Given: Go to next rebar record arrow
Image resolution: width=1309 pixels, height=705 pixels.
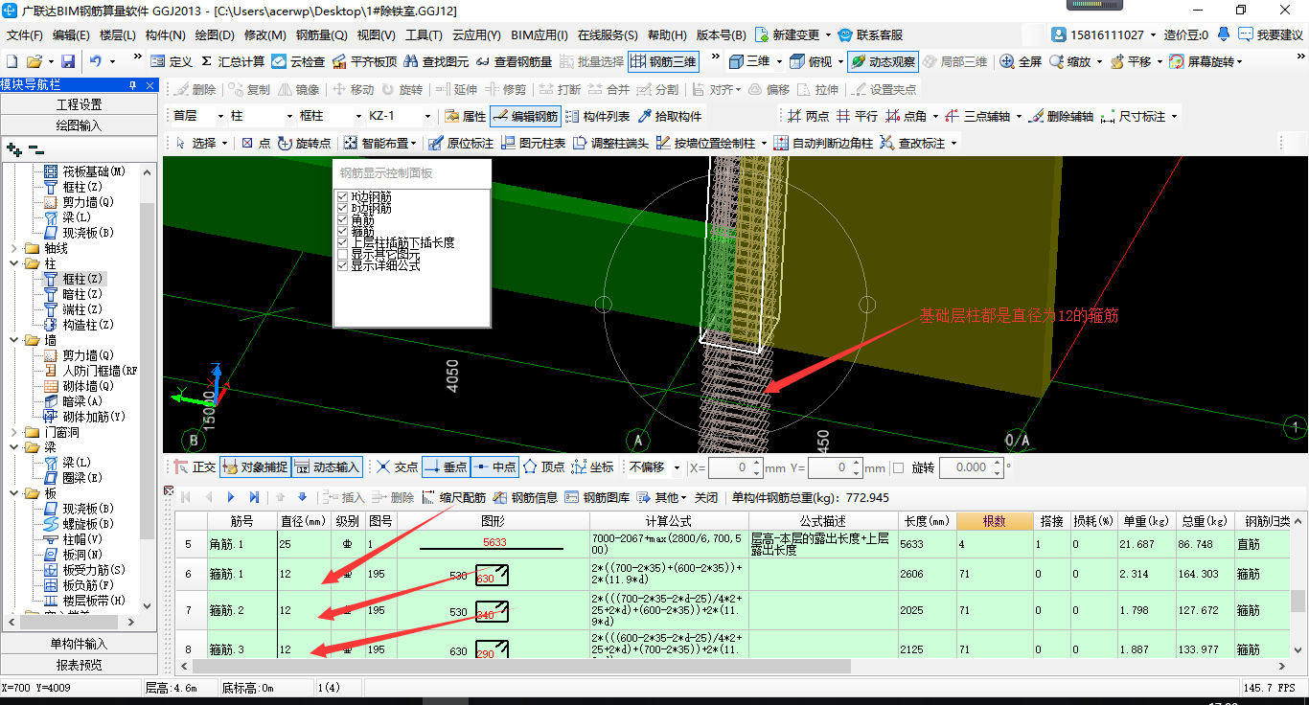Looking at the screenshot, I should (x=231, y=496).
